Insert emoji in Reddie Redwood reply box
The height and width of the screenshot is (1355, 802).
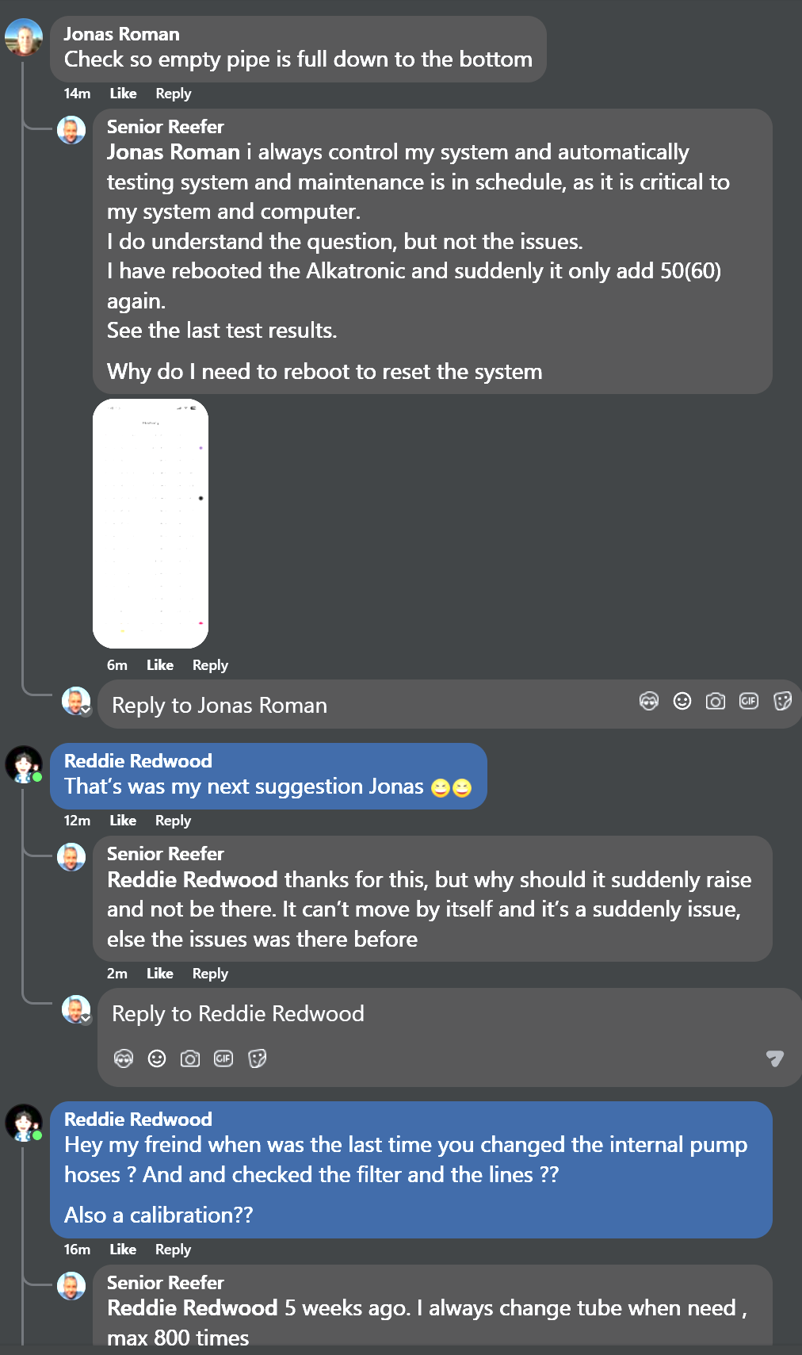click(x=157, y=1058)
